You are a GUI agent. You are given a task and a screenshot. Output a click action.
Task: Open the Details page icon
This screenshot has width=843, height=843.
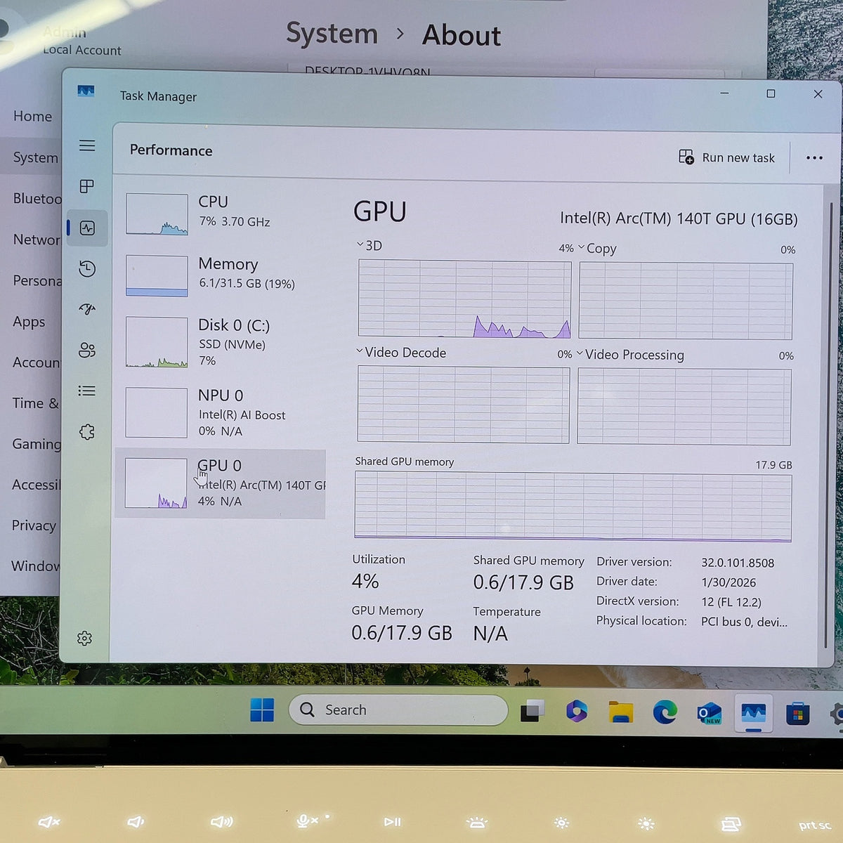pyautogui.click(x=87, y=391)
